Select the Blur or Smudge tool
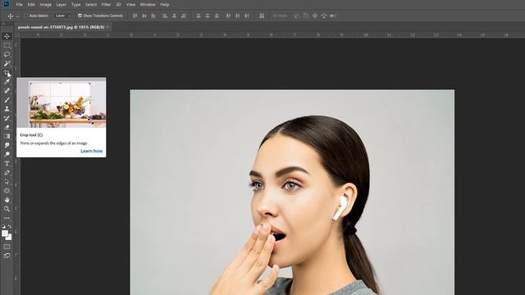 click(x=7, y=145)
